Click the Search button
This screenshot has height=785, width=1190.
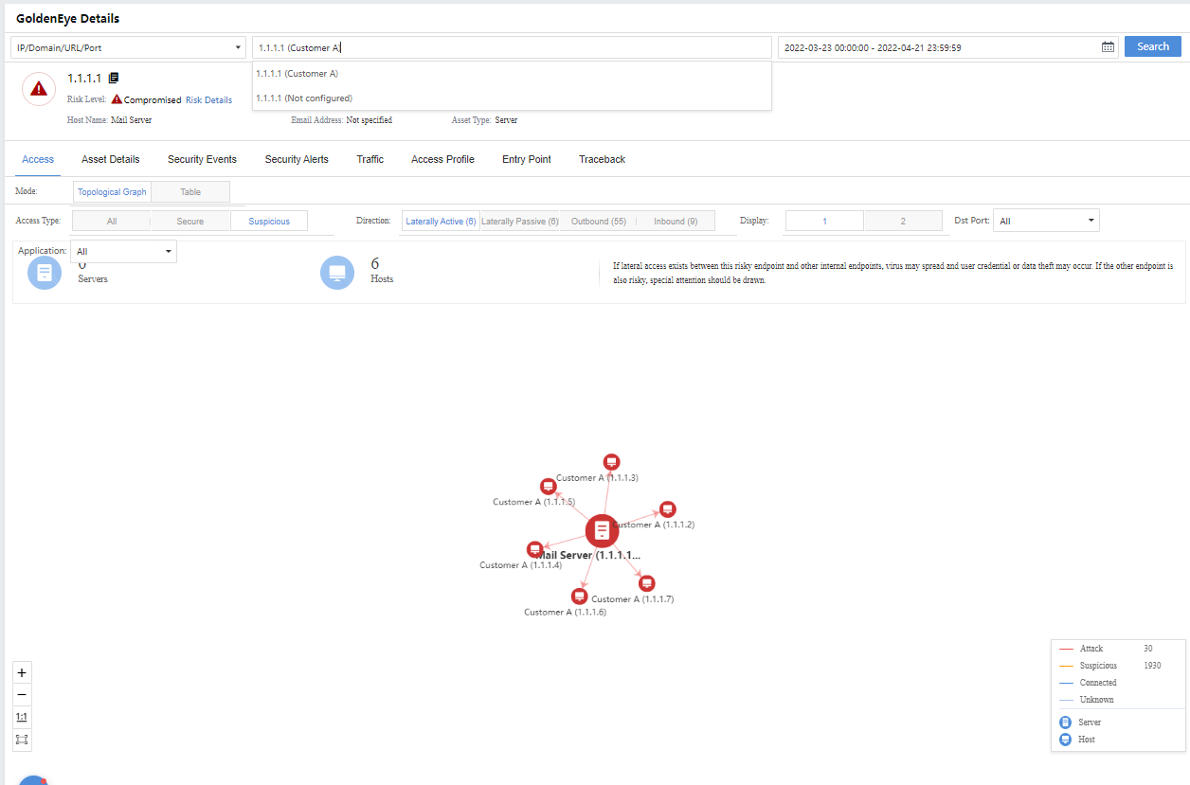1152,46
